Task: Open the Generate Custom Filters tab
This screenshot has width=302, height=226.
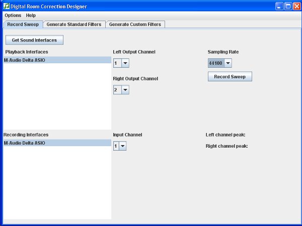Action: point(135,24)
